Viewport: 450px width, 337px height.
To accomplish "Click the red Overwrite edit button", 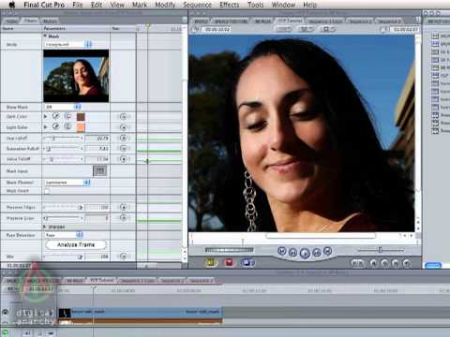I will pyautogui.click(x=229, y=263).
